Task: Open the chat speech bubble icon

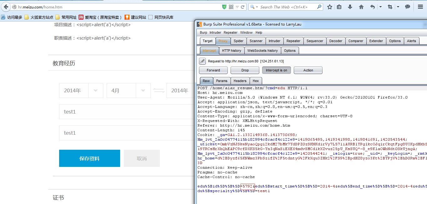Action: pos(408,7)
